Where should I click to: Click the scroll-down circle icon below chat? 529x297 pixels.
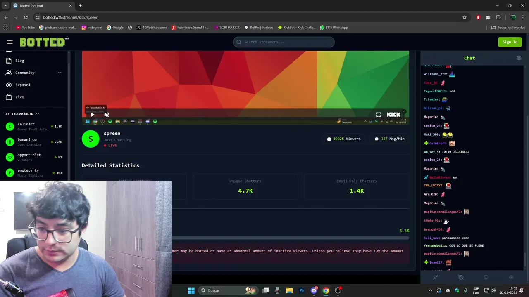point(511,277)
